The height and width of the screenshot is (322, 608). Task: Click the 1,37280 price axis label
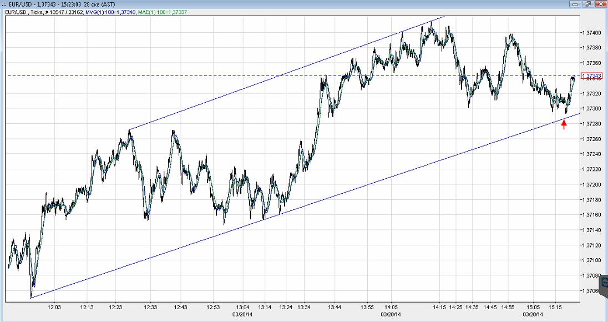pyautogui.click(x=591, y=124)
